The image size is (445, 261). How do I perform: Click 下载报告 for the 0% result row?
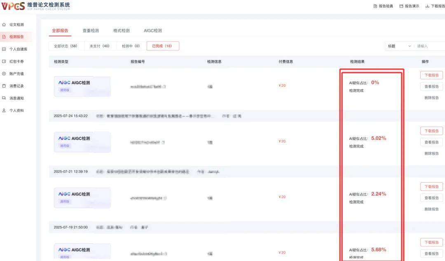tap(431, 75)
